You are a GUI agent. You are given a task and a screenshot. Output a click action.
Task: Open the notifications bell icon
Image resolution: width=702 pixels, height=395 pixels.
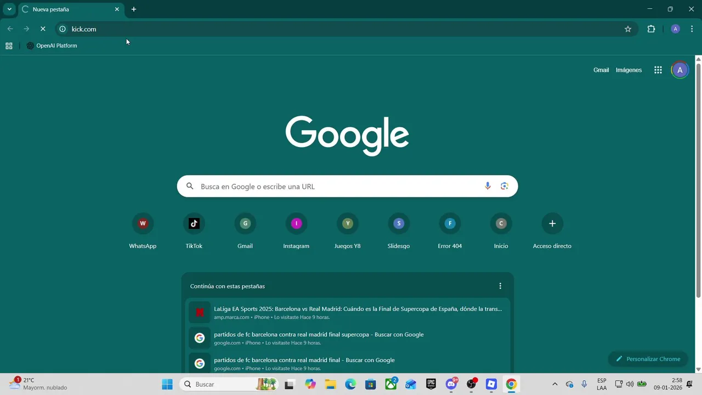coord(690,384)
